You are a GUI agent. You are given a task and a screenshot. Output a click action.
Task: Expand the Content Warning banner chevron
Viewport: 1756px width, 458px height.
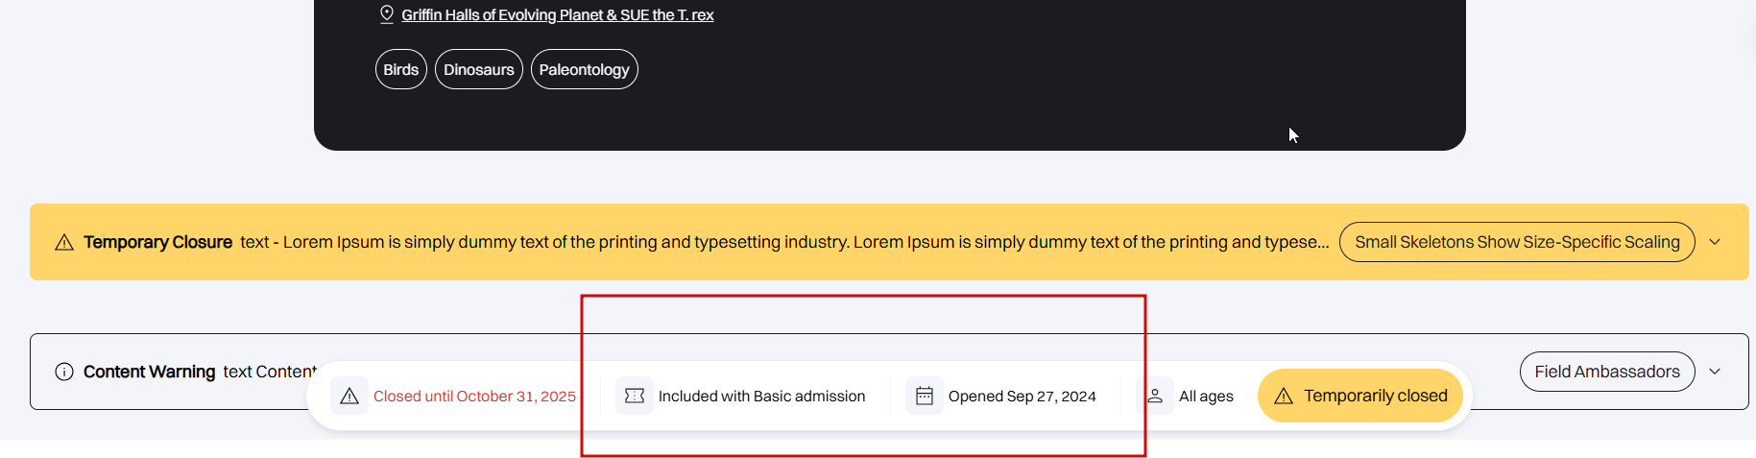pyautogui.click(x=1715, y=372)
